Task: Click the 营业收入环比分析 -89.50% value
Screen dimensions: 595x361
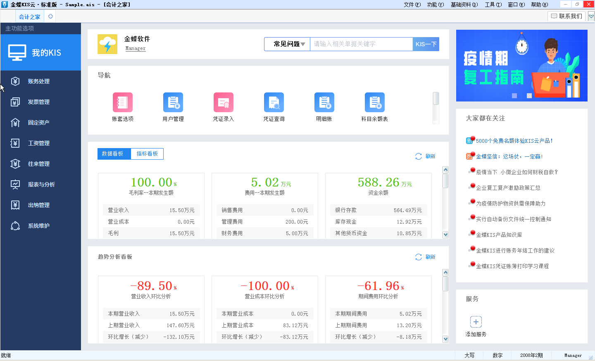Action: [x=153, y=286]
